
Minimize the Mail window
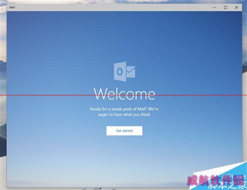coord(214,7)
